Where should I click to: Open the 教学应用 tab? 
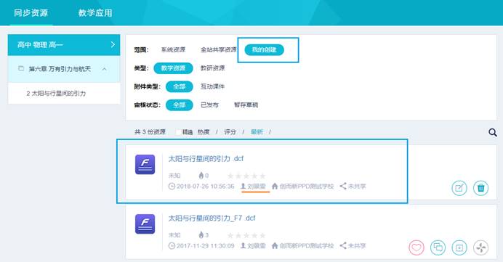(x=95, y=13)
